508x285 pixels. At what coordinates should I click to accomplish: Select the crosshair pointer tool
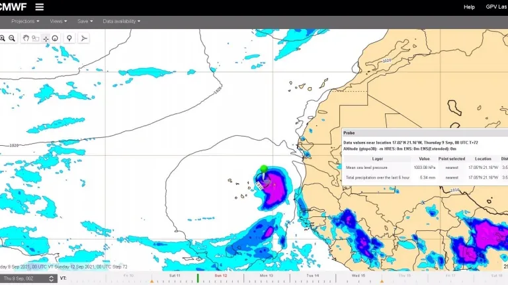(46, 38)
